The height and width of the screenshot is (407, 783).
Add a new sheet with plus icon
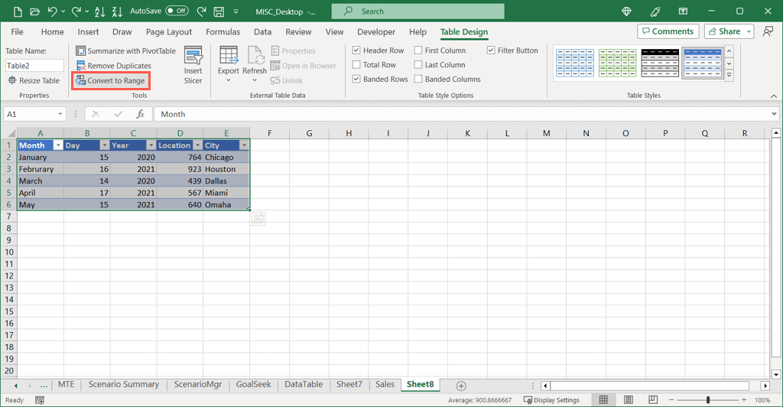click(460, 386)
